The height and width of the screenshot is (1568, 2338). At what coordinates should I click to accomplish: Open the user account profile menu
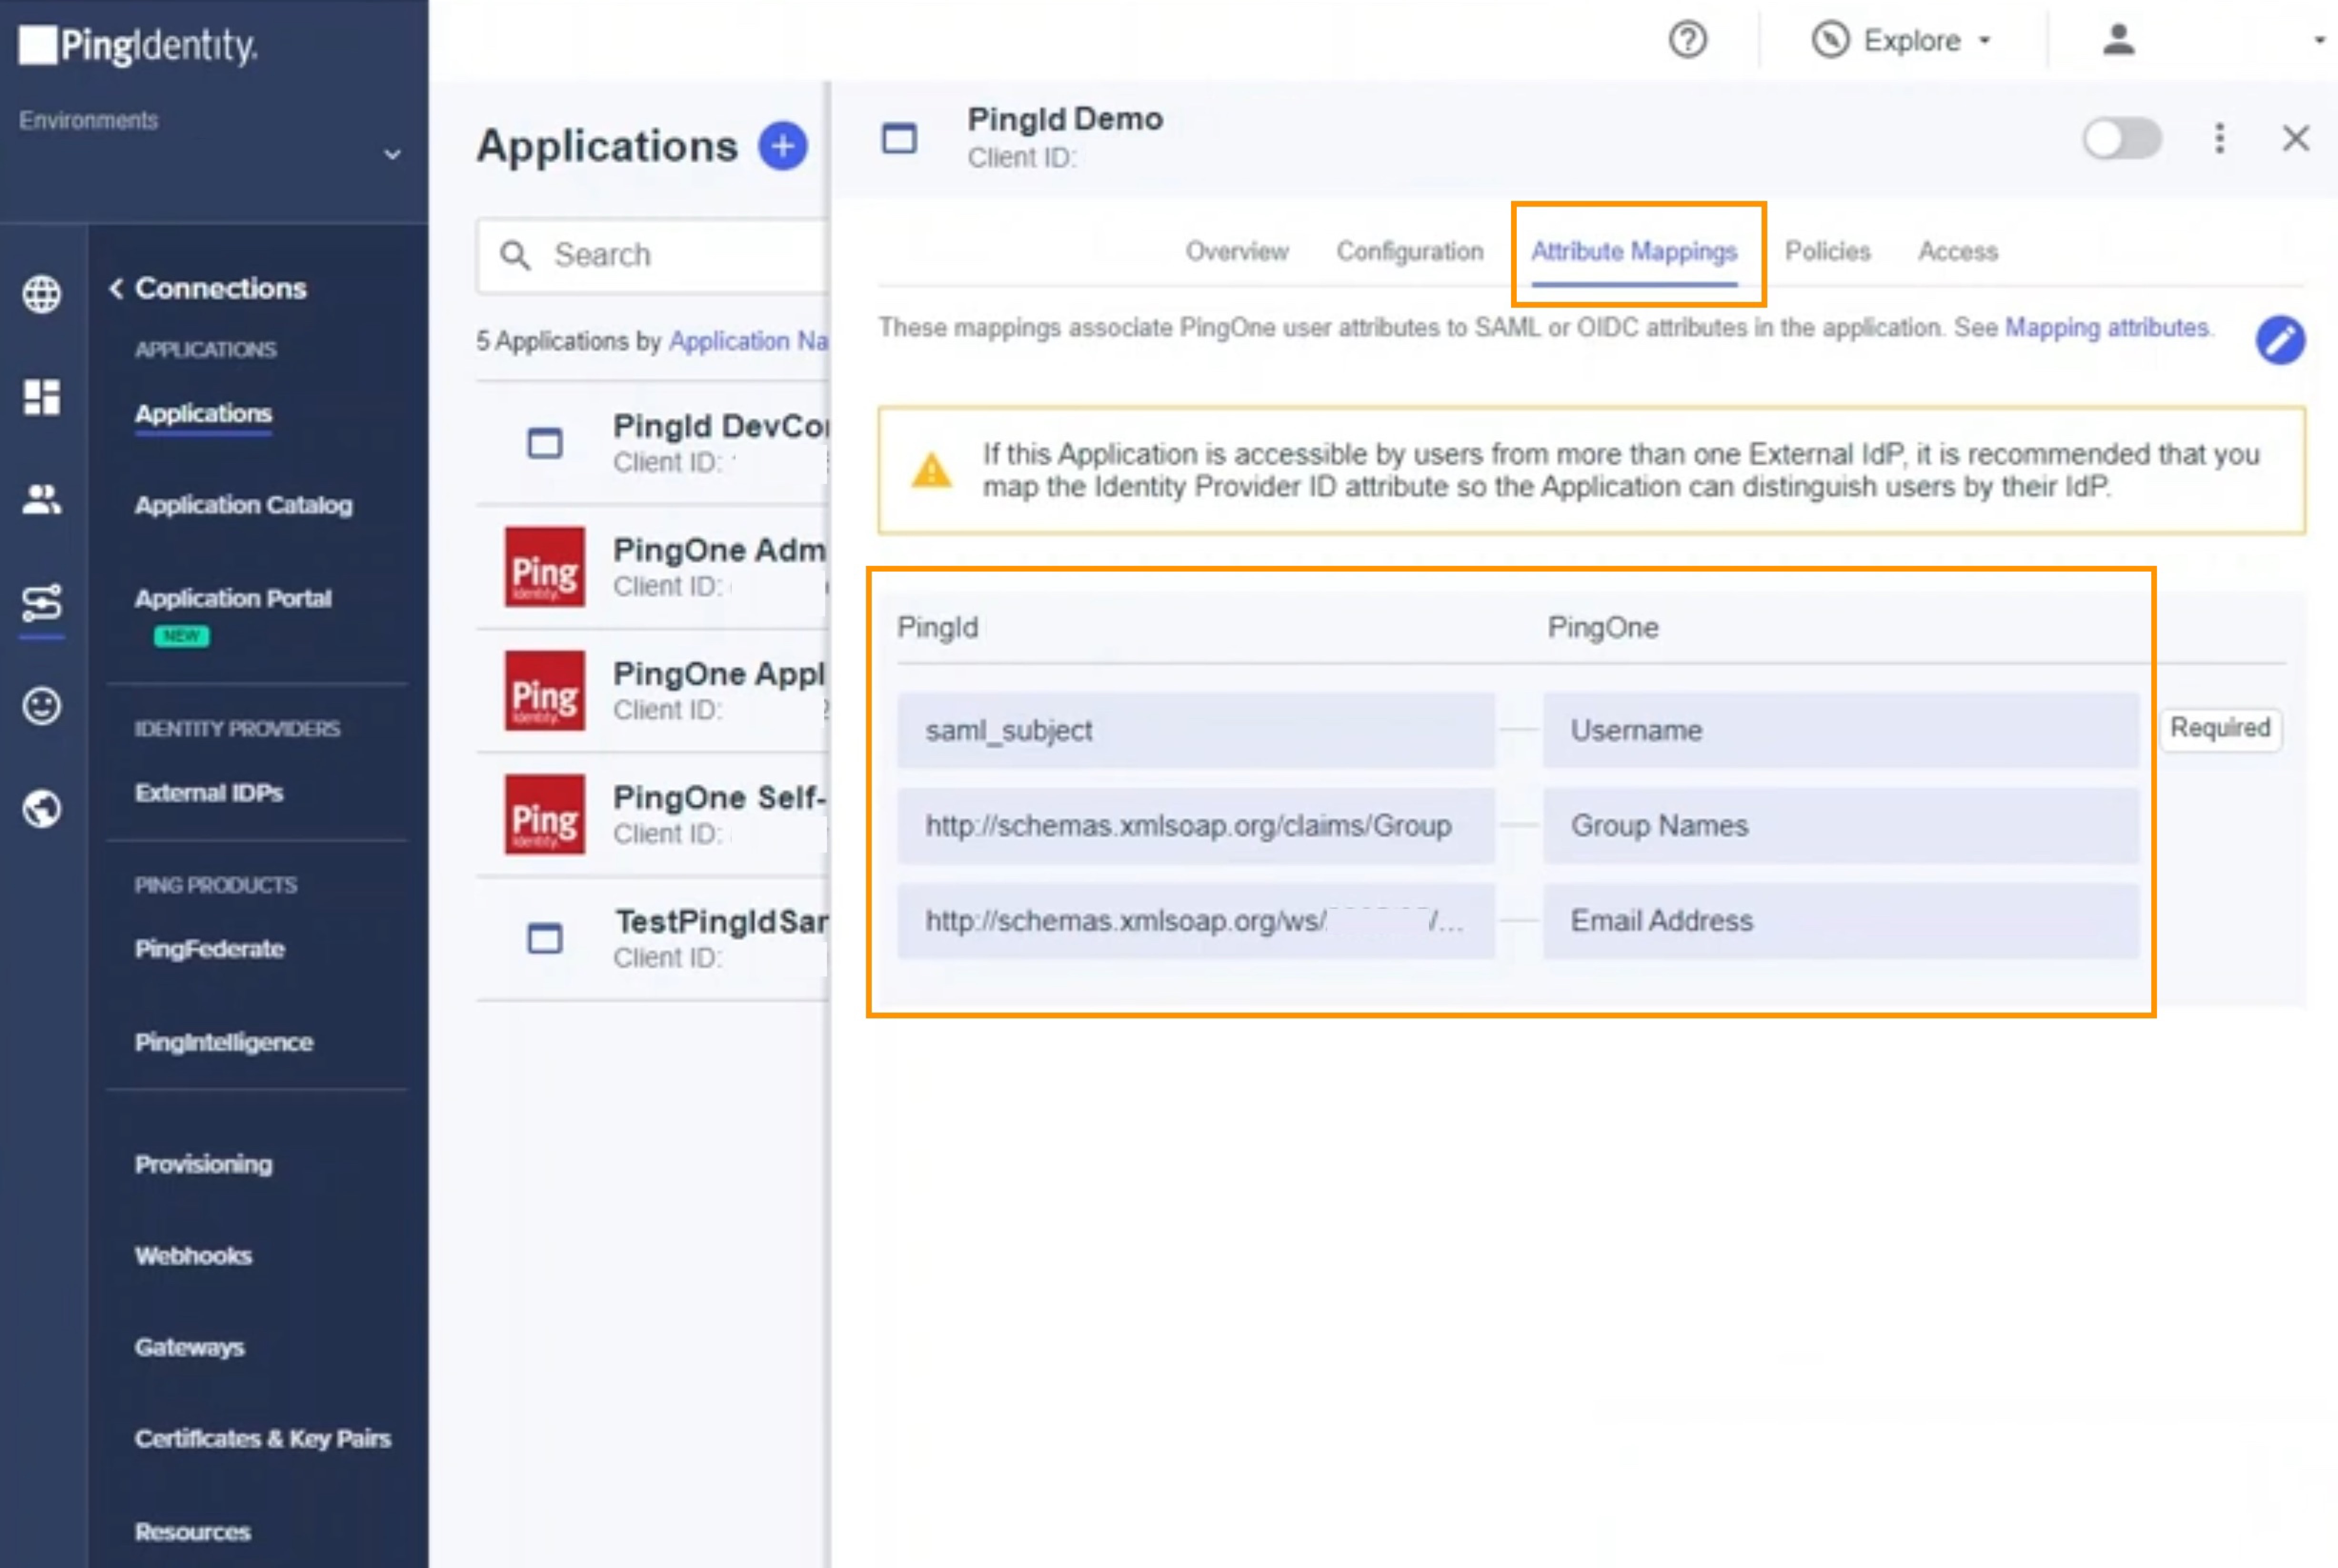pyautogui.click(x=2118, y=40)
